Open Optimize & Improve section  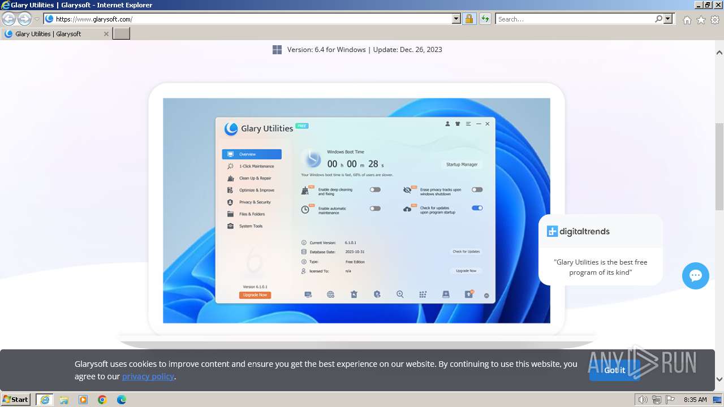click(x=252, y=190)
